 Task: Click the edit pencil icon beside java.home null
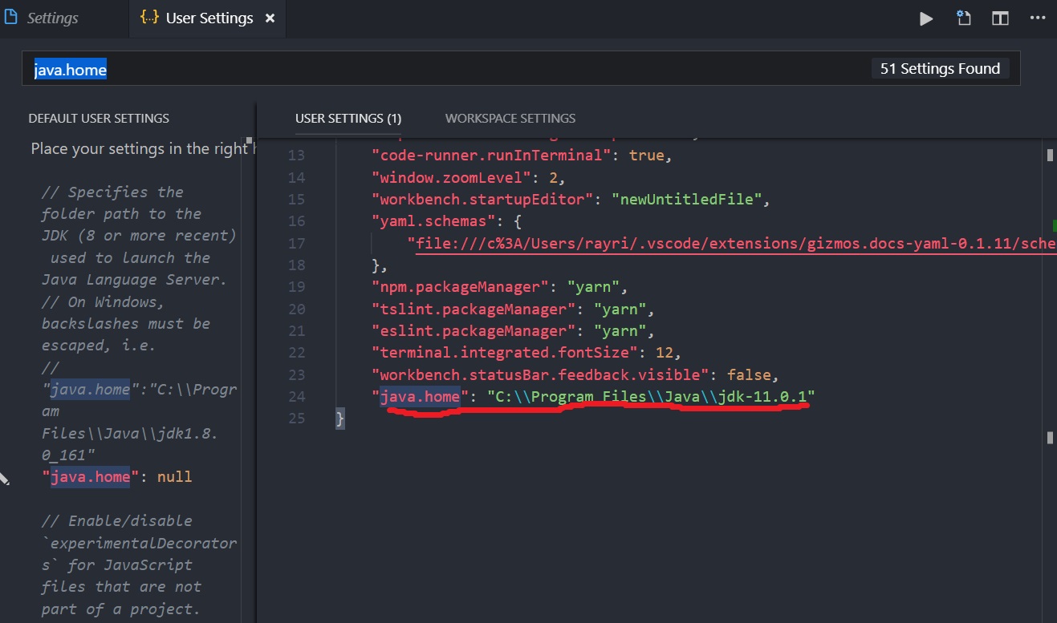point(4,478)
